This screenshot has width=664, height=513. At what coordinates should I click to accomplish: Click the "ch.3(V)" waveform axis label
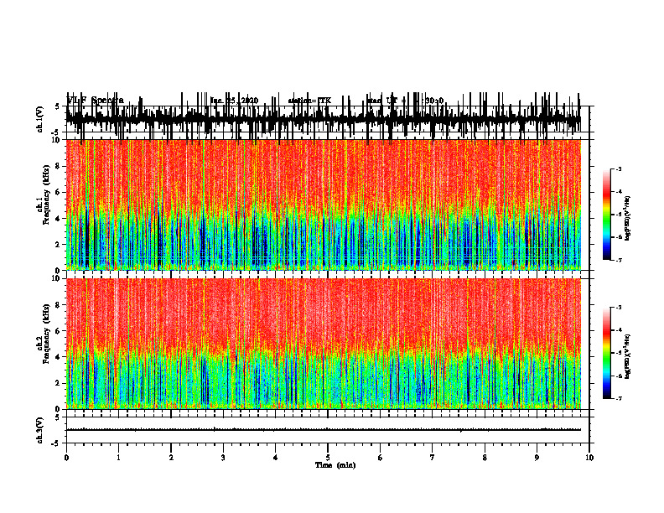39,430
